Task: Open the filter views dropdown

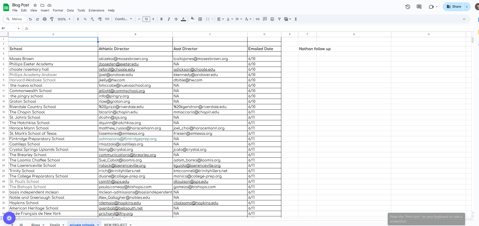Action: [x=287, y=19]
